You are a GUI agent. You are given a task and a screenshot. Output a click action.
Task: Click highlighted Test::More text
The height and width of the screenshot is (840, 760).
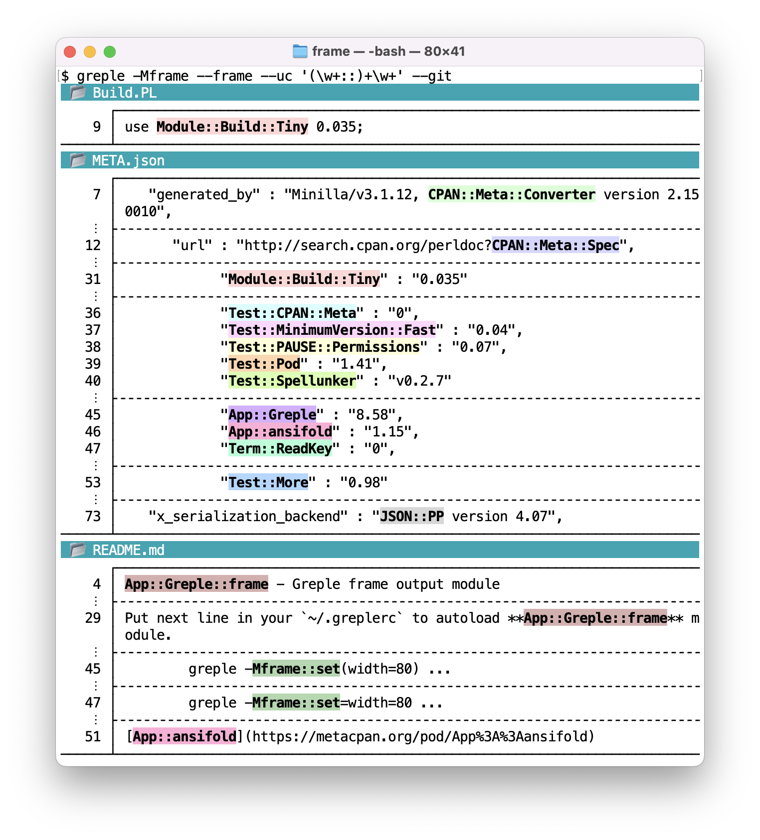point(268,482)
